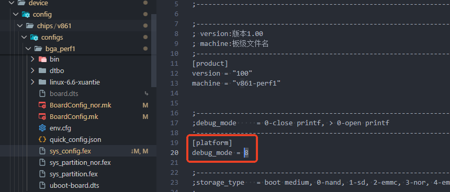Click the sys_partition_nor.fex file icon

42,163
